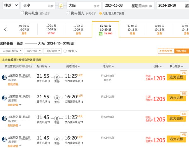This screenshot has height=148, width=189.
Task: Click 山东航空 等1家航司 of first flight
Action: pos(19,76)
